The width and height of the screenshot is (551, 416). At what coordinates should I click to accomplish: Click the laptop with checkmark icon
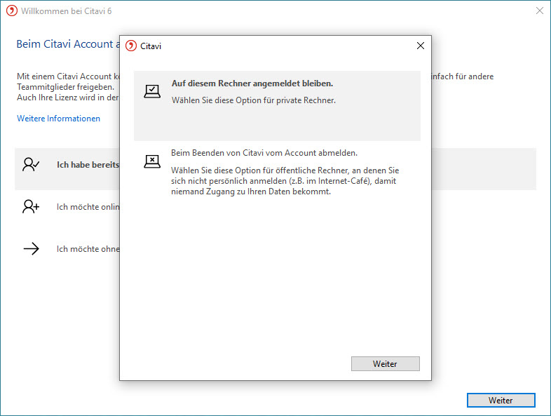[152, 91]
